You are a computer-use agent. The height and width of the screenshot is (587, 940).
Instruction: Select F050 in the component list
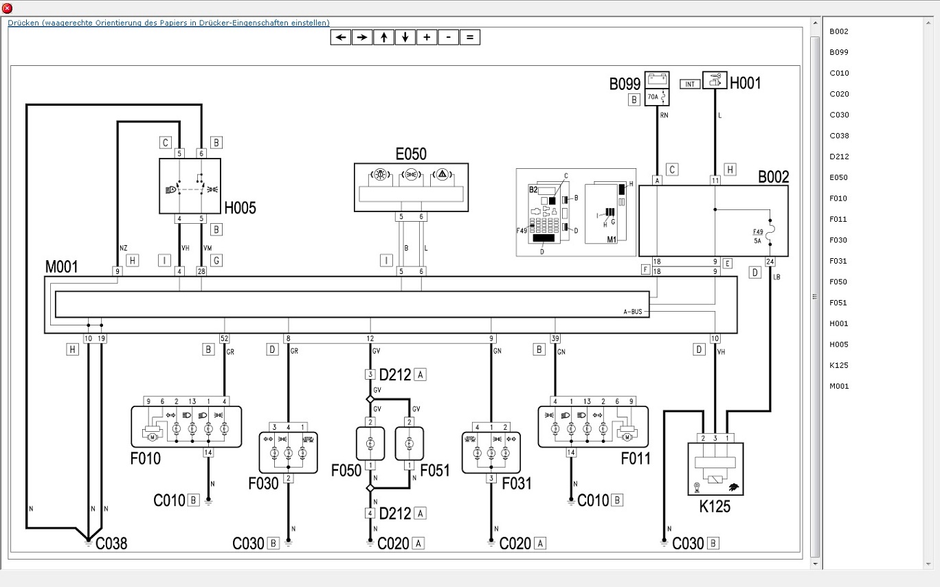[x=838, y=282]
